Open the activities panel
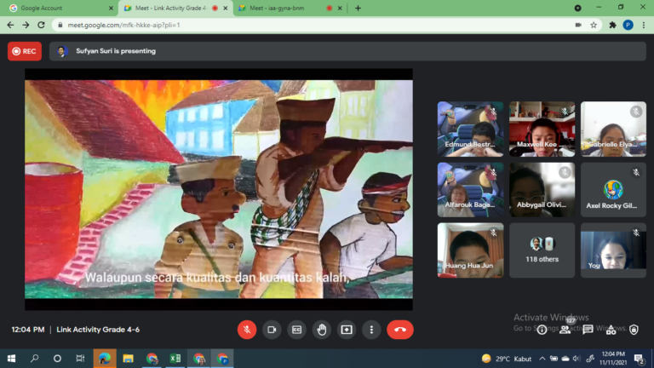The height and width of the screenshot is (368, 654). pyautogui.click(x=611, y=330)
